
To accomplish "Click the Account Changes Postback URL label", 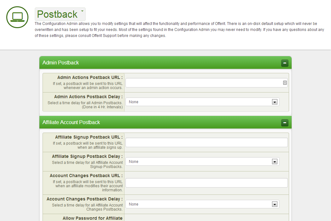I will pyautogui.click(x=86, y=176).
